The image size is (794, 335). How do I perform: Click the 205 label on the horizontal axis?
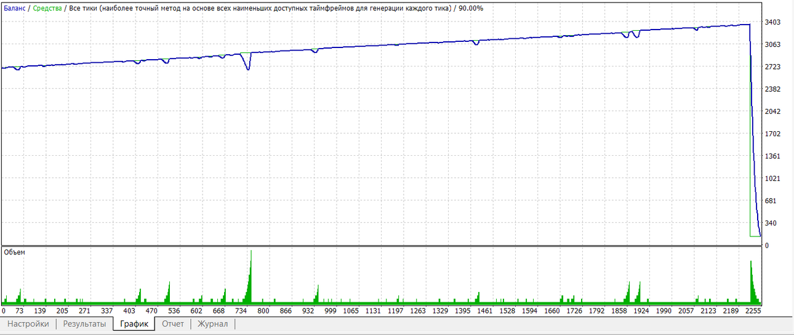tap(62, 312)
